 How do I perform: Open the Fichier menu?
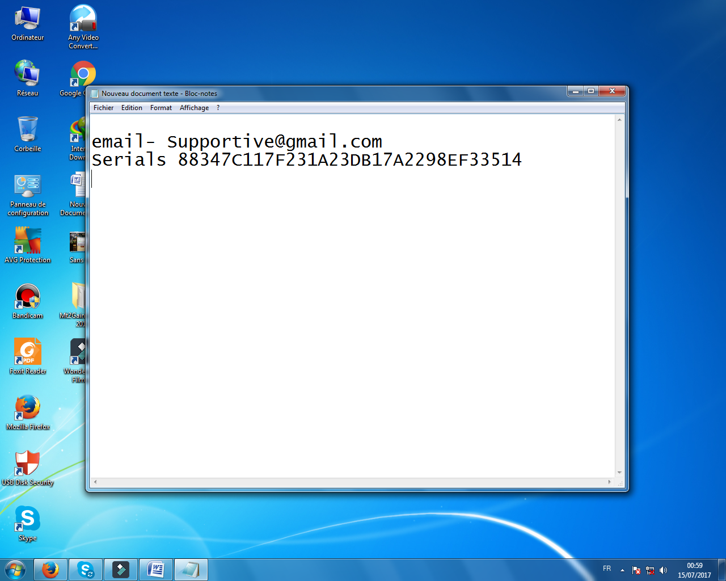[103, 108]
